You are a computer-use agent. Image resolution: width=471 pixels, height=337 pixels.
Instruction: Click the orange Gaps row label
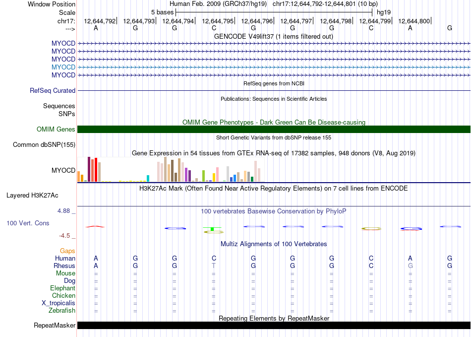tap(68, 251)
